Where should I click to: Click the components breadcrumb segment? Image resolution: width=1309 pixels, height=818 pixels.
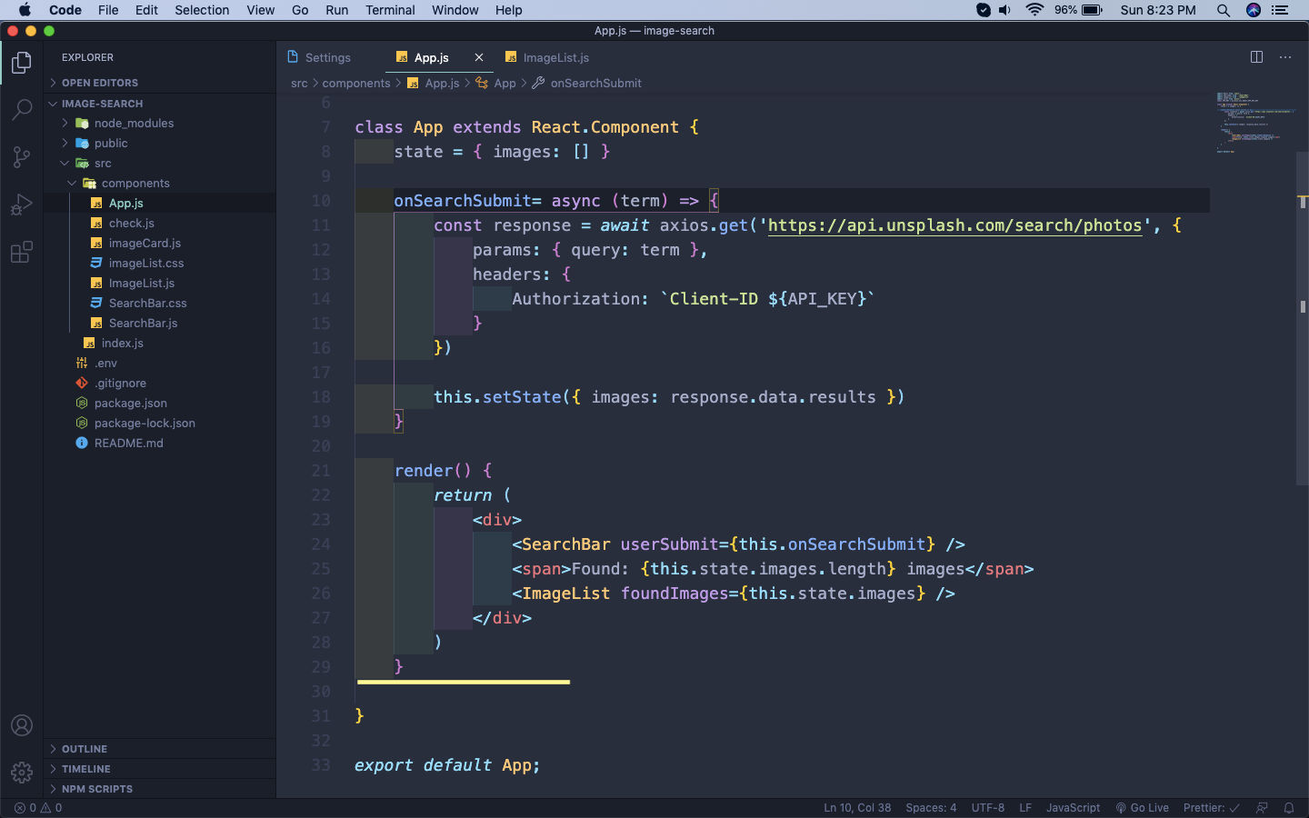pyautogui.click(x=356, y=83)
